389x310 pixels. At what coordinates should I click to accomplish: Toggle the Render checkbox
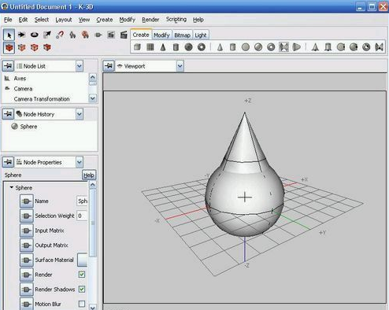tap(82, 275)
